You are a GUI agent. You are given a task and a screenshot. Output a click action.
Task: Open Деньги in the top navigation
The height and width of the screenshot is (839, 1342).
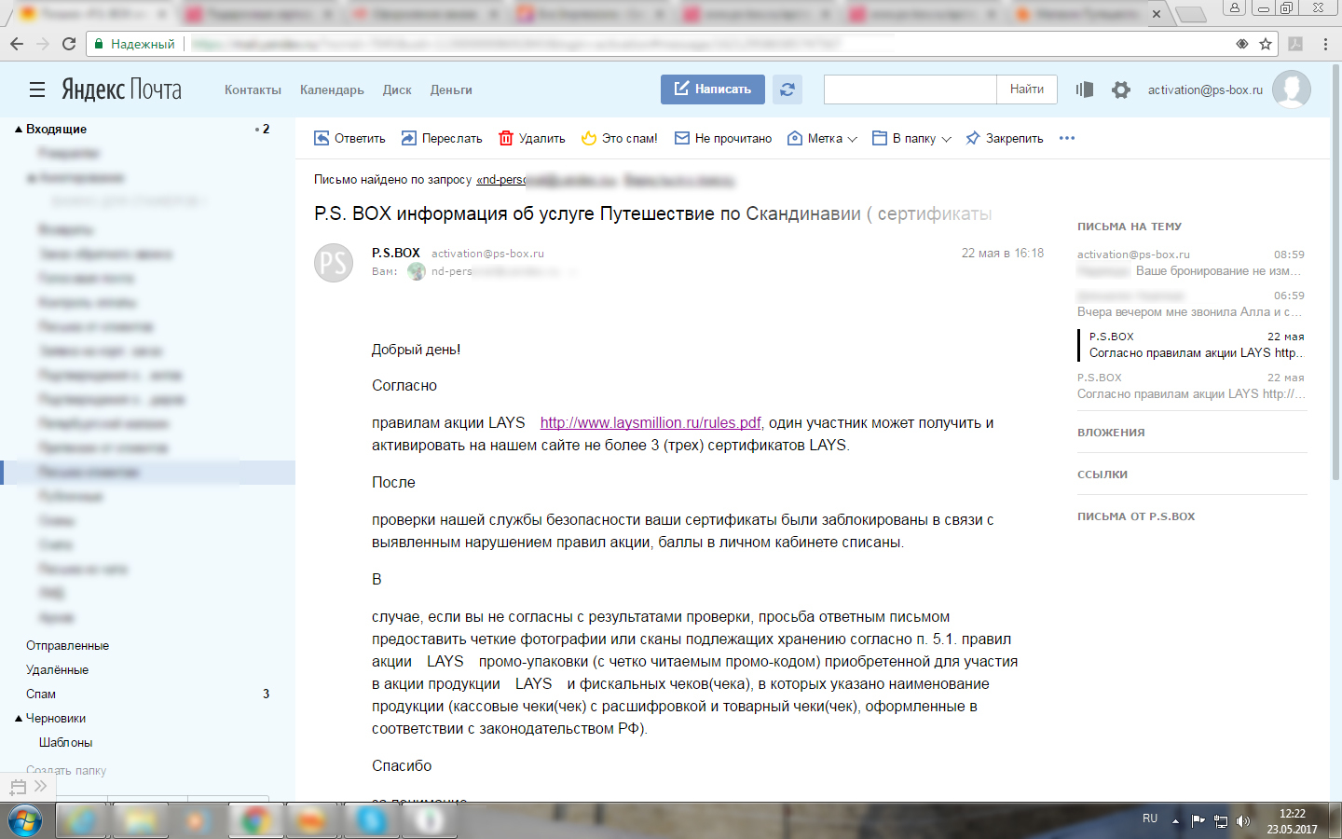coord(451,90)
